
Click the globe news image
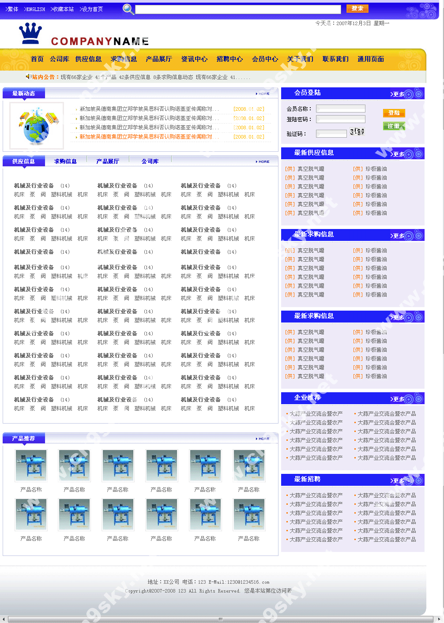pyautogui.click(x=37, y=126)
